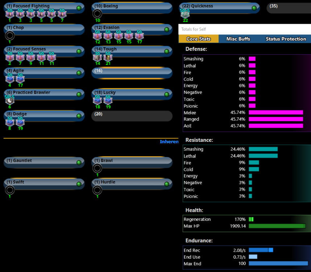Click the empty level 16 power bar
The height and width of the screenshot is (272, 311).
click(x=132, y=73)
